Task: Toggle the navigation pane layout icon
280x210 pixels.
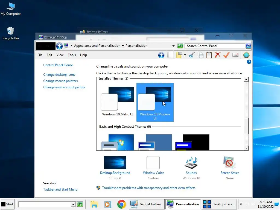Action: coord(170,55)
